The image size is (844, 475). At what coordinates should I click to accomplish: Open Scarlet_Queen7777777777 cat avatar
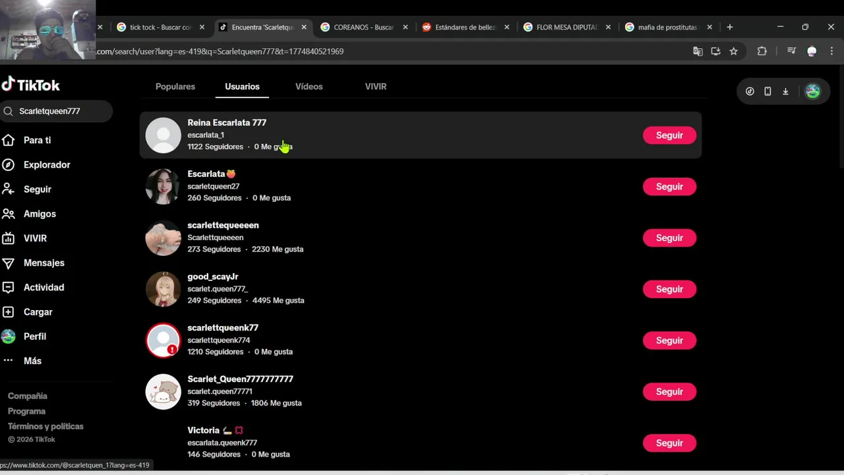click(163, 392)
